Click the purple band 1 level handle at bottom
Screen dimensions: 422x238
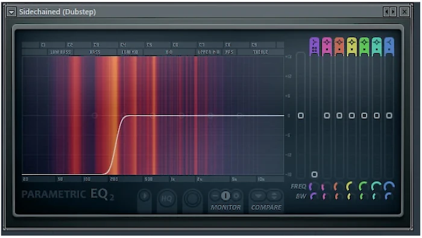pyautogui.click(x=314, y=175)
